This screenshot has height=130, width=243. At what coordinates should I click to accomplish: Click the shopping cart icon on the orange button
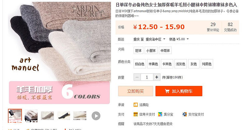[167, 91]
